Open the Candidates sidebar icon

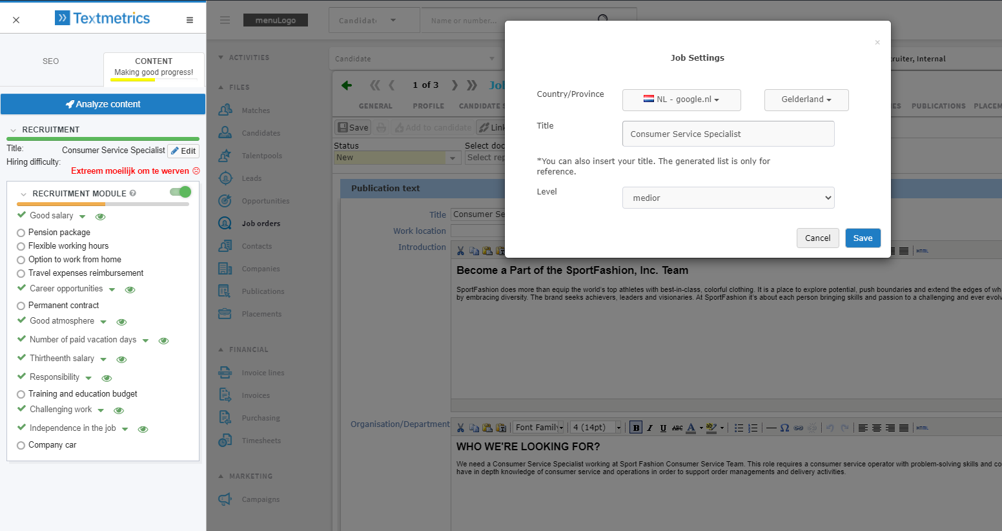point(225,132)
